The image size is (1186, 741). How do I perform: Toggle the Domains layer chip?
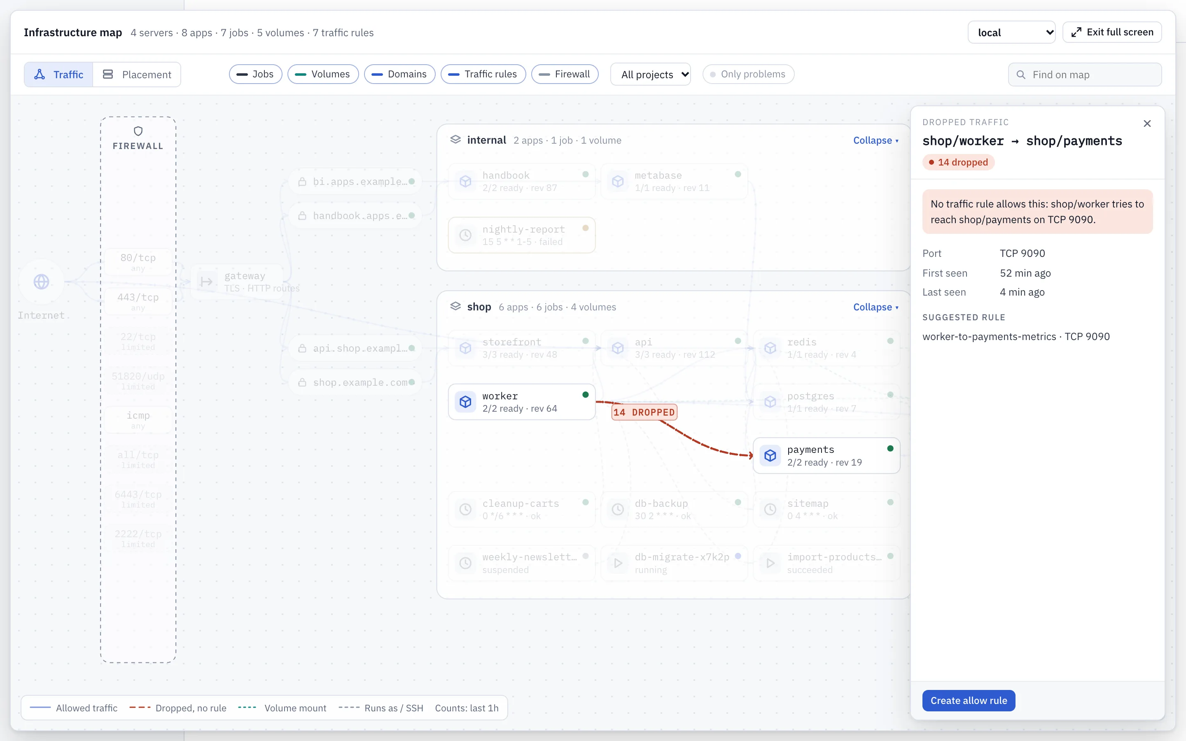coord(399,74)
